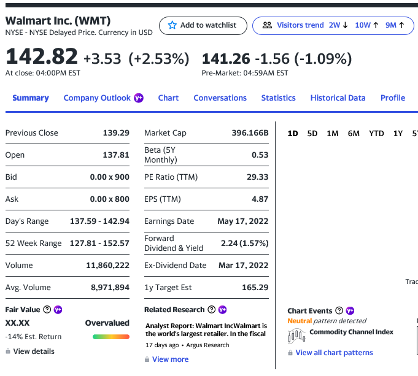This screenshot has width=418, height=376.
Task: Click the lock icon beside View details
Action: pyautogui.click(x=8, y=351)
